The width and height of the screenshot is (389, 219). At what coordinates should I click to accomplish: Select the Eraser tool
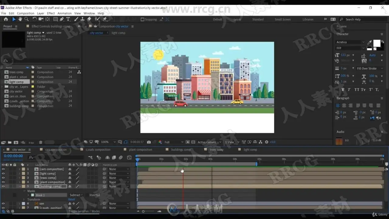(89, 19)
